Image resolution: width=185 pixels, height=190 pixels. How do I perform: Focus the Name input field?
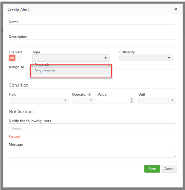coord(92,28)
